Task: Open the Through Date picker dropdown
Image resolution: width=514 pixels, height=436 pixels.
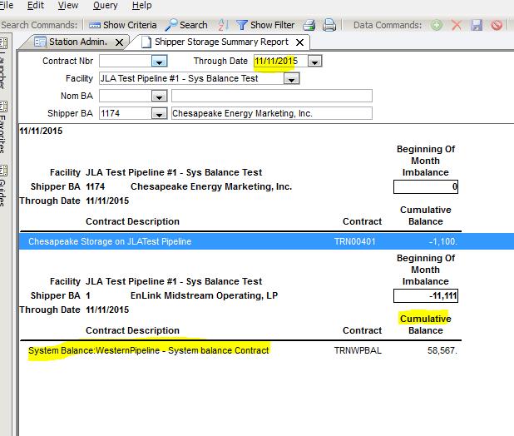Action: tap(314, 62)
